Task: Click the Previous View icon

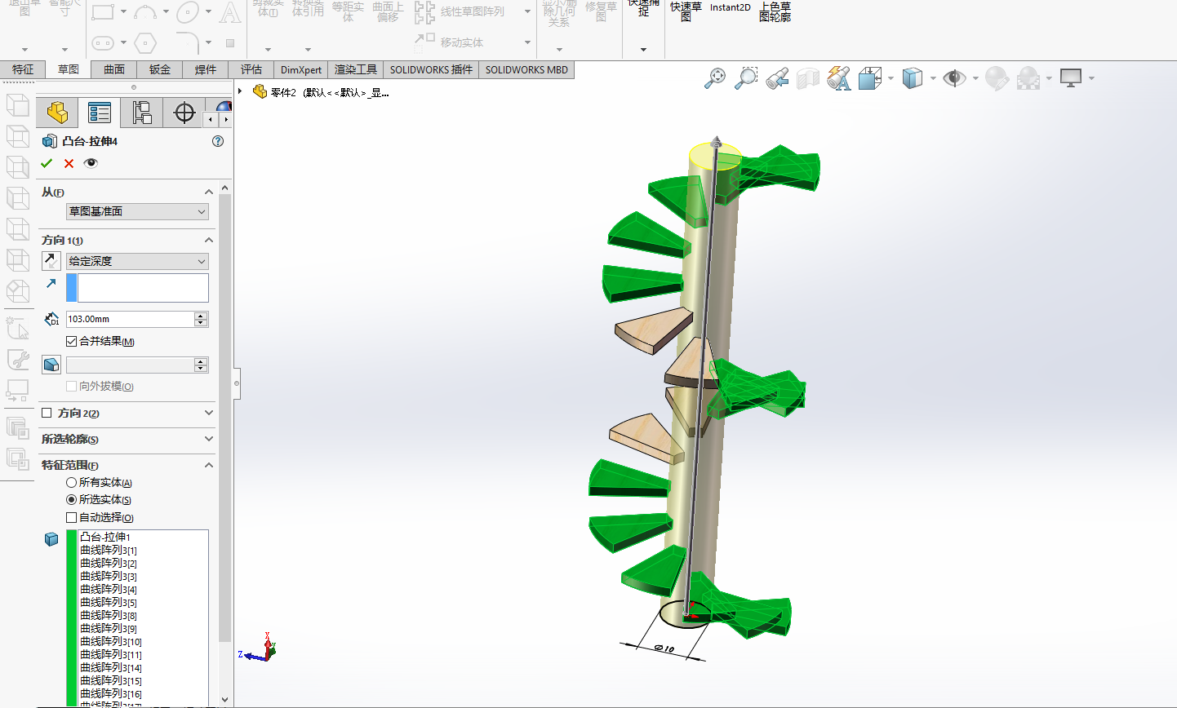Action: click(x=777, y=78)
